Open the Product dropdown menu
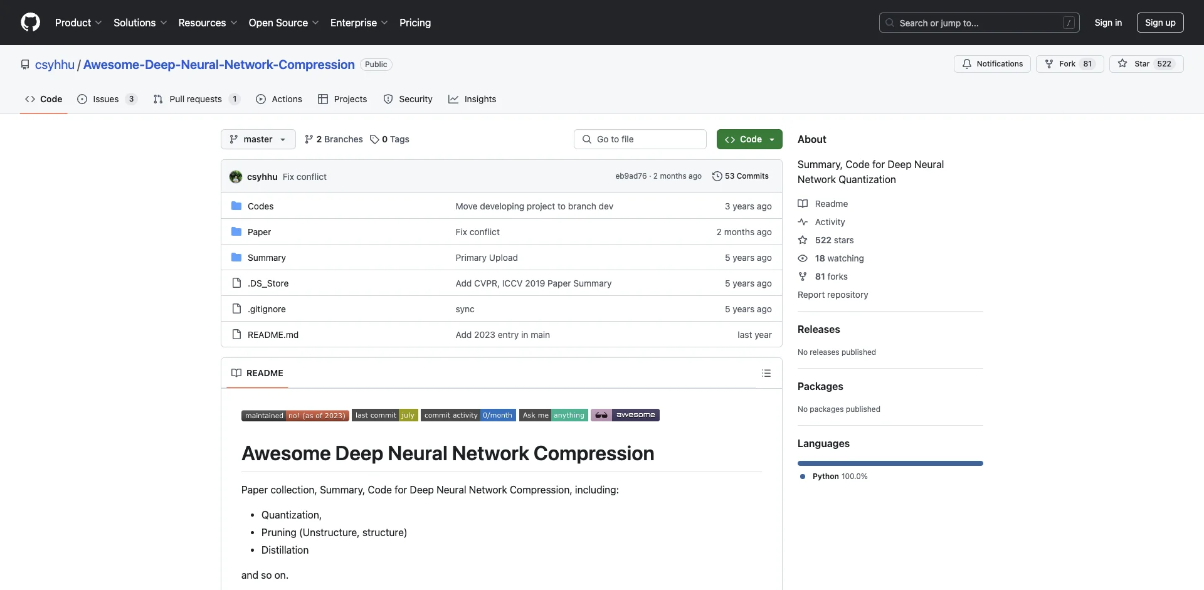1204x590 pixels. coord(78,23)
